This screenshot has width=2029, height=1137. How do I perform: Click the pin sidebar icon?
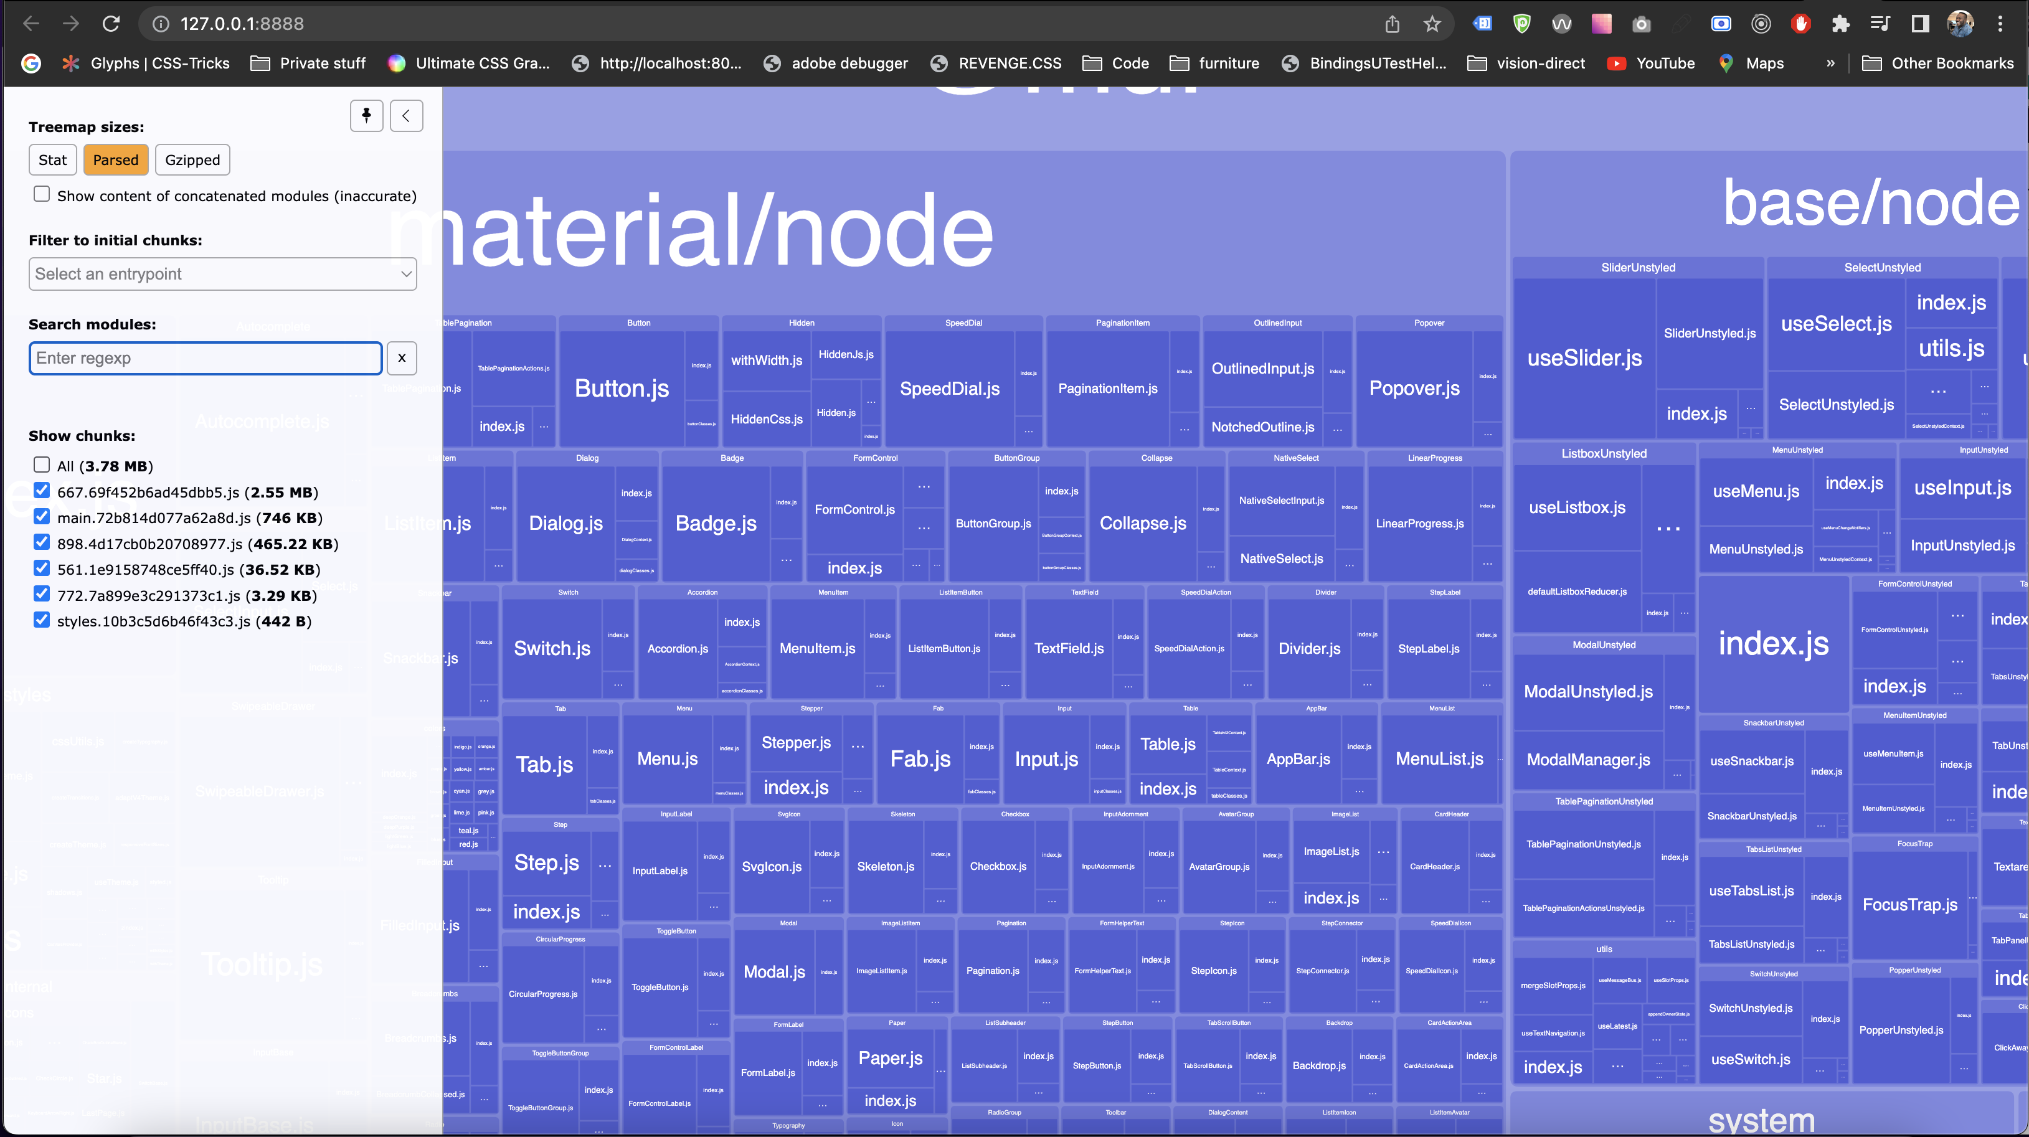click(366, 116)
